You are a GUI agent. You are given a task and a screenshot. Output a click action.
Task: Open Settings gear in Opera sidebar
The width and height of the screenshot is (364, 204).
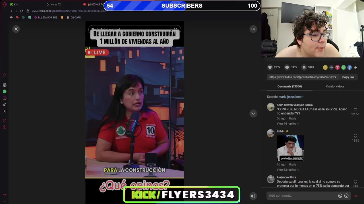[5, 127]
